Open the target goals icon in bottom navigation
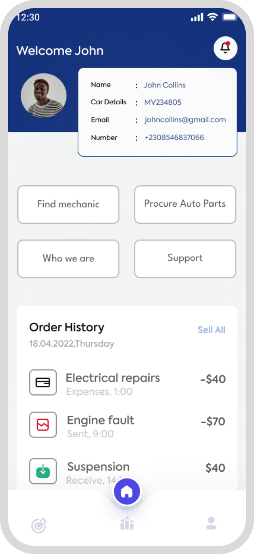 pyautogui.click(x=39, y=525)
